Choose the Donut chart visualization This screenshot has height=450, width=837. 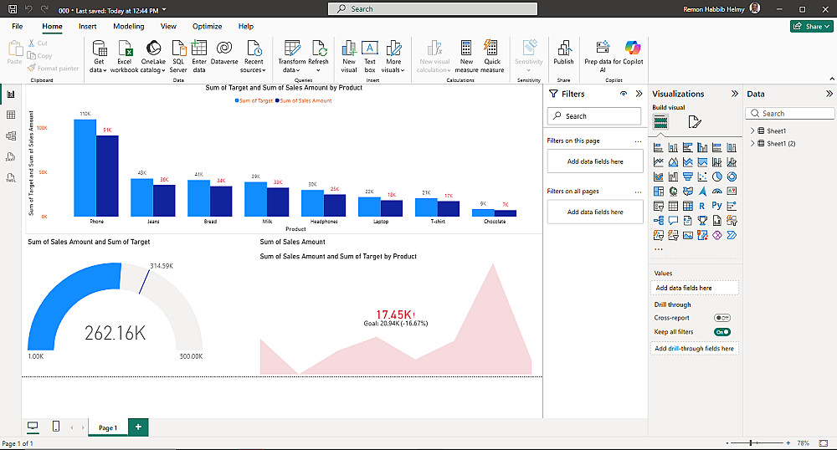[732, 176]
